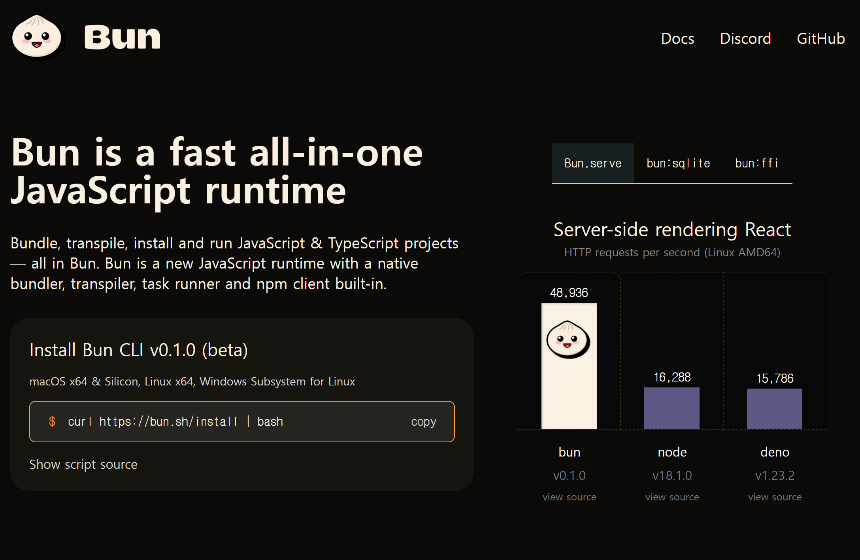View source for bun v0.1.0 benchmark
The width and height of the screenshot is (860, 560).
coord(569,497)
